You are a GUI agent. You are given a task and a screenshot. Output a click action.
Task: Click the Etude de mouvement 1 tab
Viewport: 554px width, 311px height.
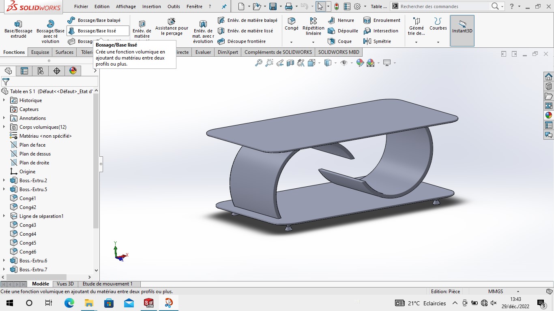pyautogui.click(x=107, y=284)
